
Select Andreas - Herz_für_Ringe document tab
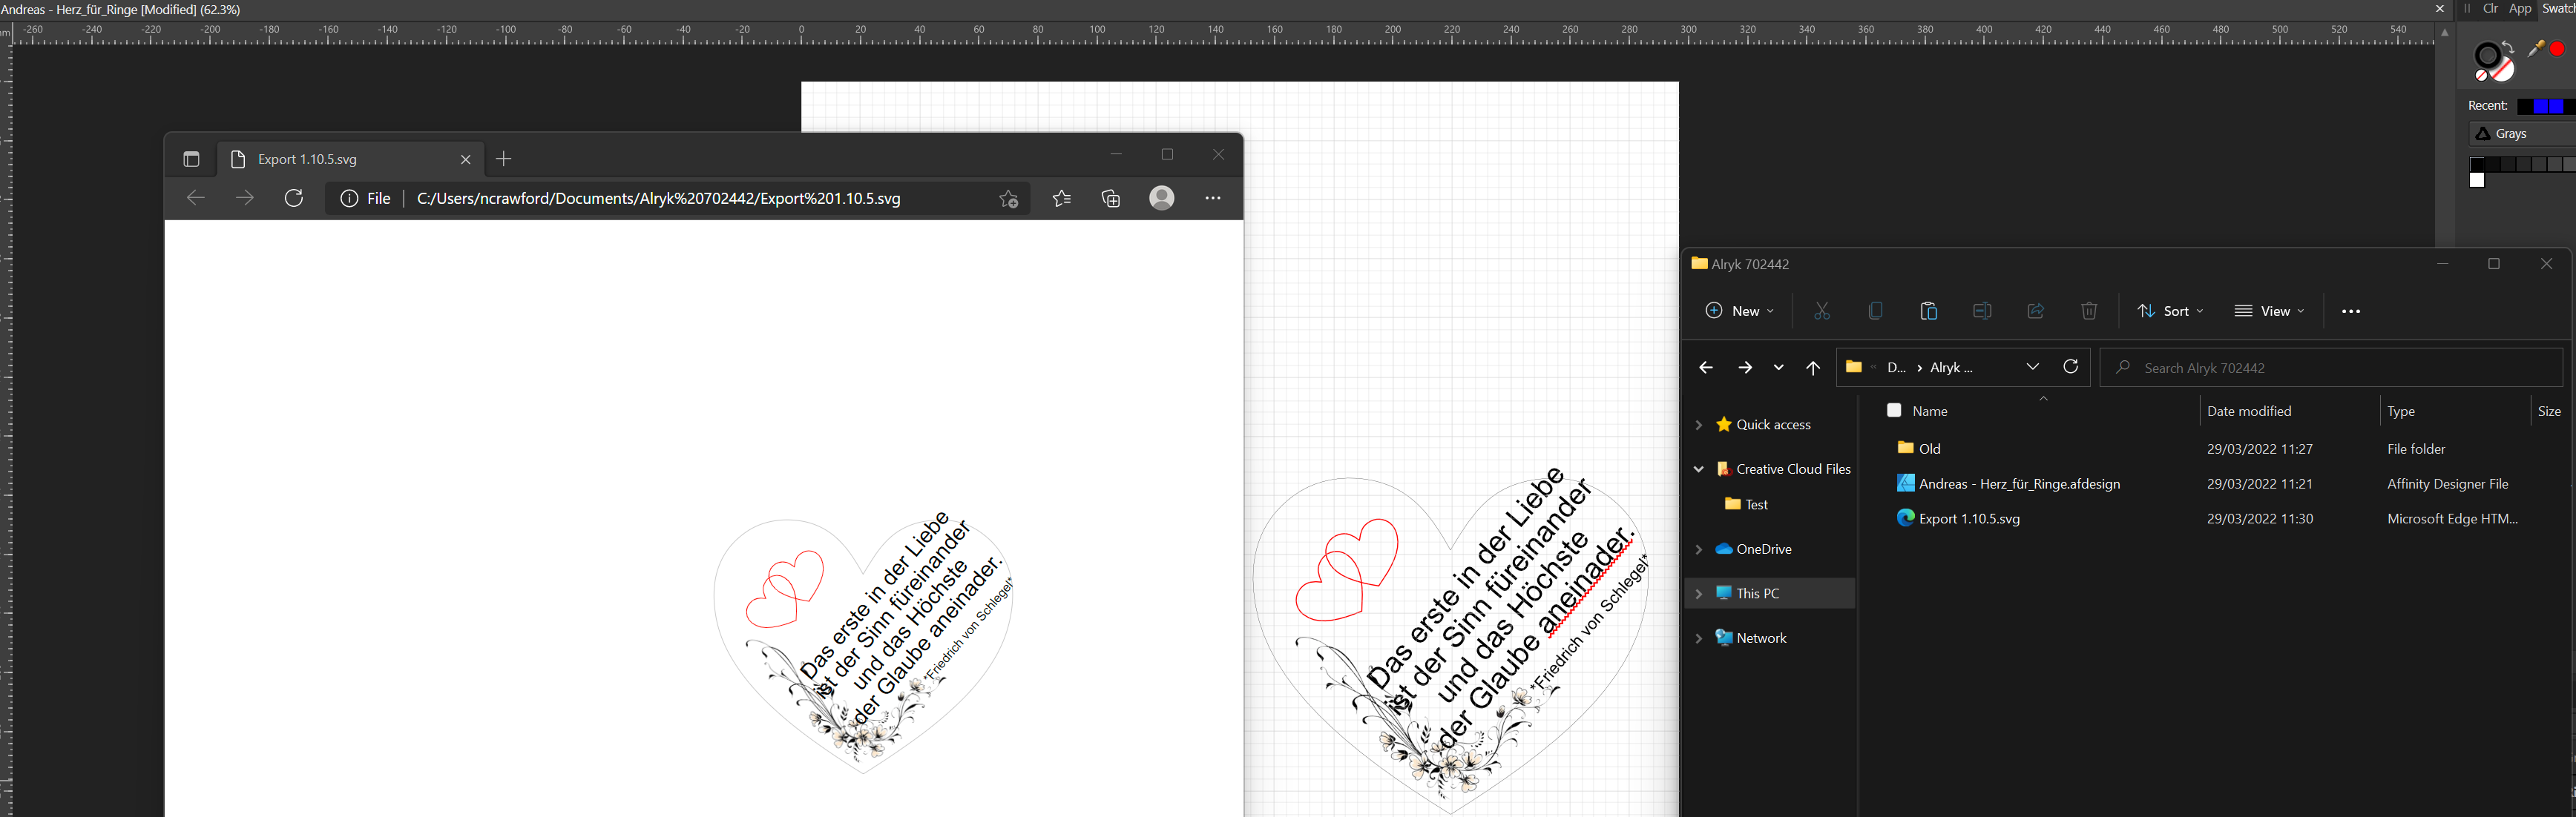[121, 9]
